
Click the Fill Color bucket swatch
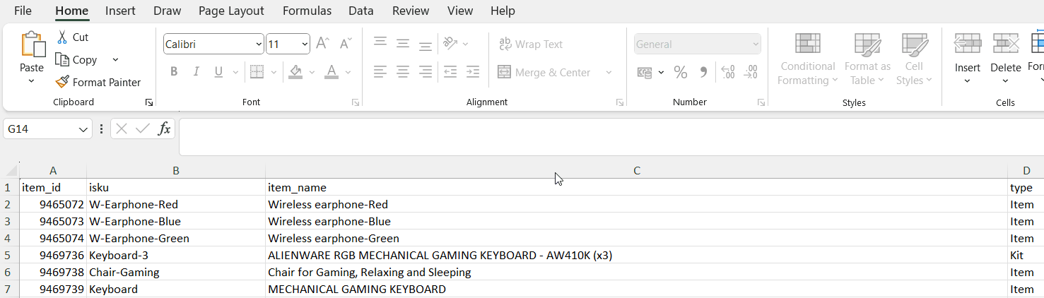click(x=295, y=72)
